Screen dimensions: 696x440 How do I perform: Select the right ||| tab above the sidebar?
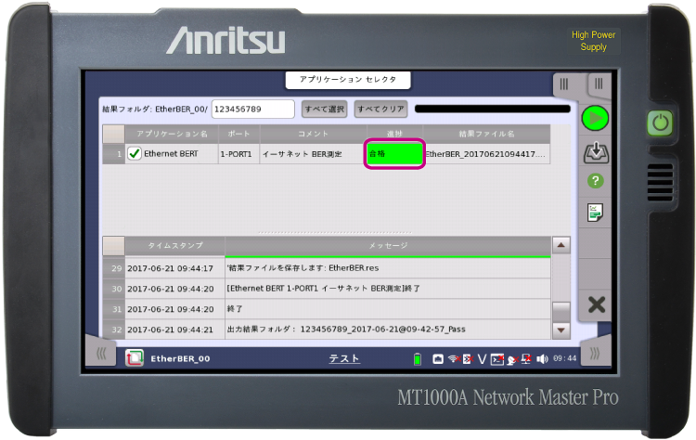599,84
